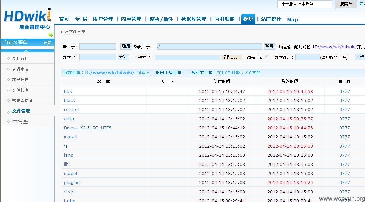This screenshot has width=365, height=202.
Task: Click the green chat bubble icon
Action: (51, 35)
